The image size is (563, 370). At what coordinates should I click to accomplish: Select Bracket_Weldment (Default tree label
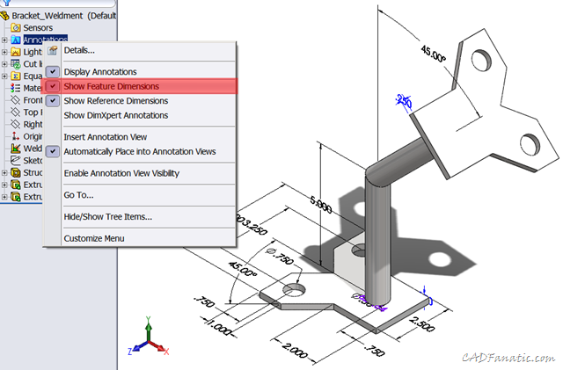[x=63, y=16]
